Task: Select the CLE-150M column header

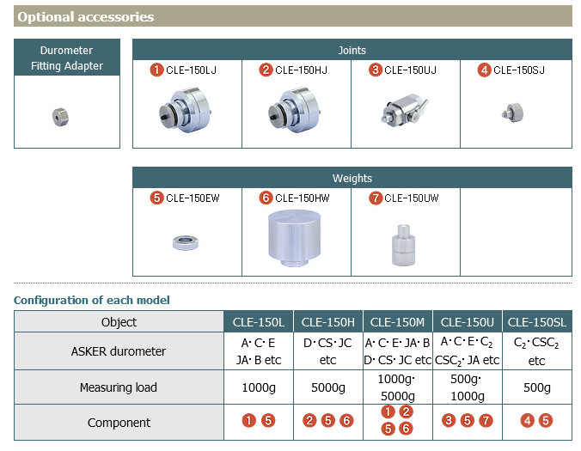Action: [396, 322]
